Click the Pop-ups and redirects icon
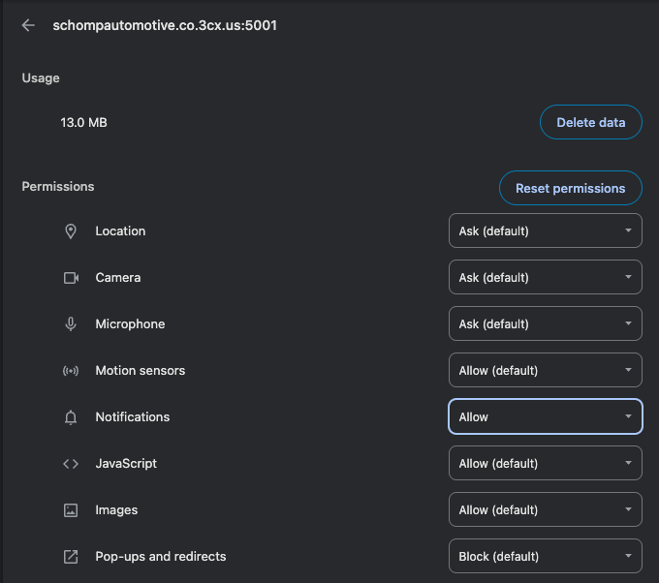659x583 pixels. 71,557
